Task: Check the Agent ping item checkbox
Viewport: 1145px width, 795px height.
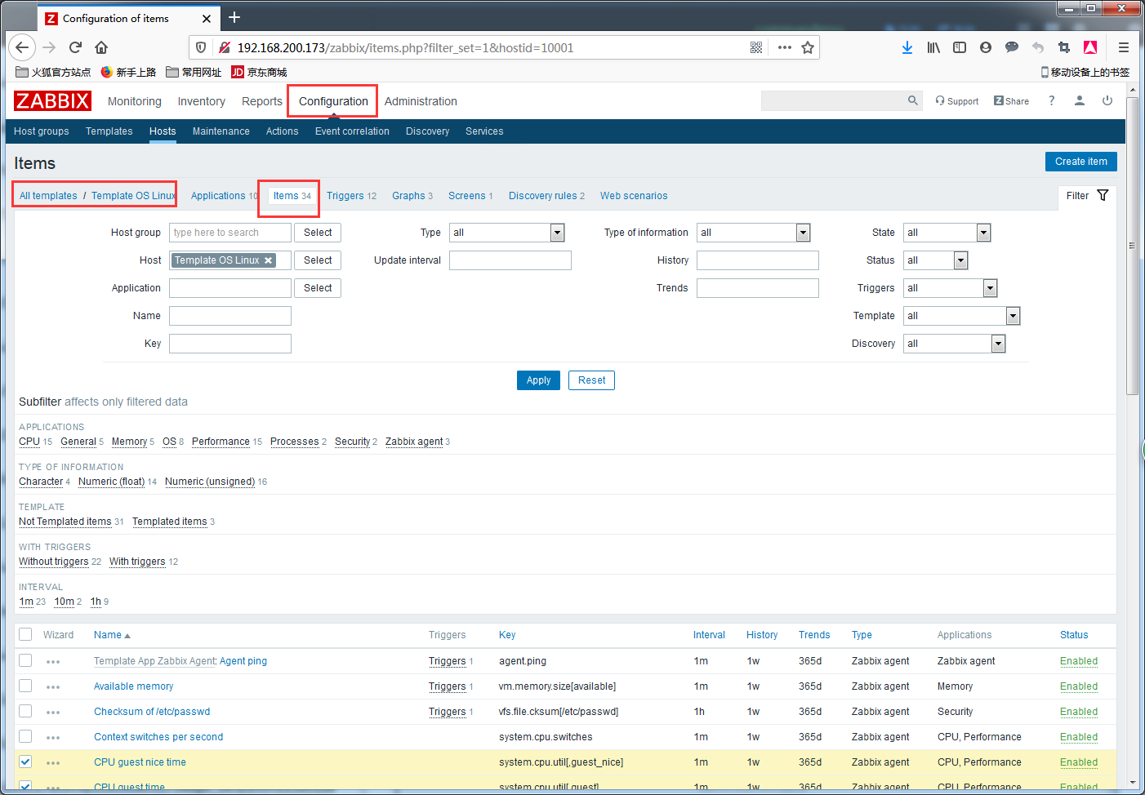Action: 25,660
